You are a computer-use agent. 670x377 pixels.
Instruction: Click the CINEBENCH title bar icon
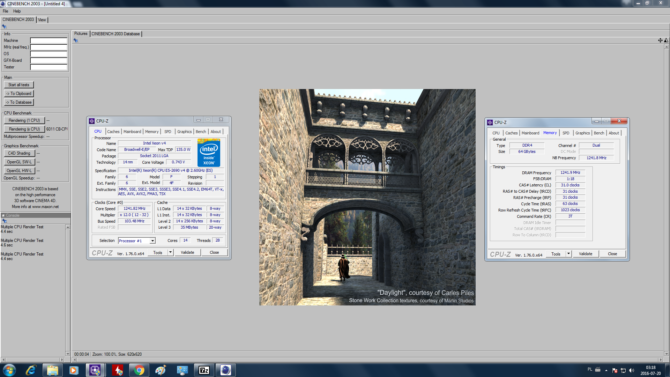point(3,3)
